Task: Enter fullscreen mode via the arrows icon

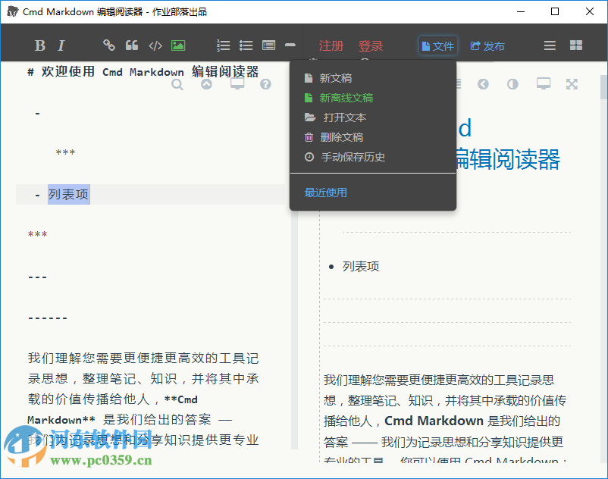Action: click(x=572, y=84)
